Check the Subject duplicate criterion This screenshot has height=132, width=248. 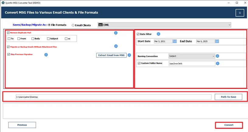48,39
